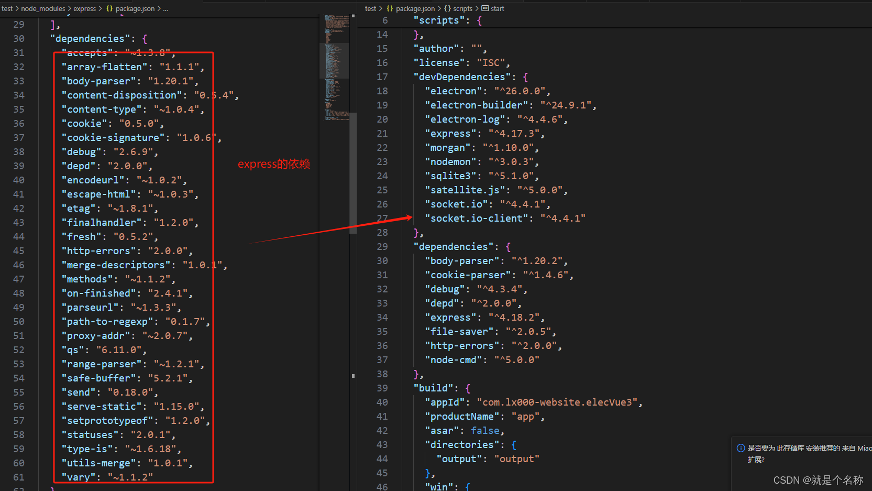Viewport: 872px width, 491px height.
Task: Click the braces icon before scripts in right breadcrumb
Action: click(x=447, y=8)
